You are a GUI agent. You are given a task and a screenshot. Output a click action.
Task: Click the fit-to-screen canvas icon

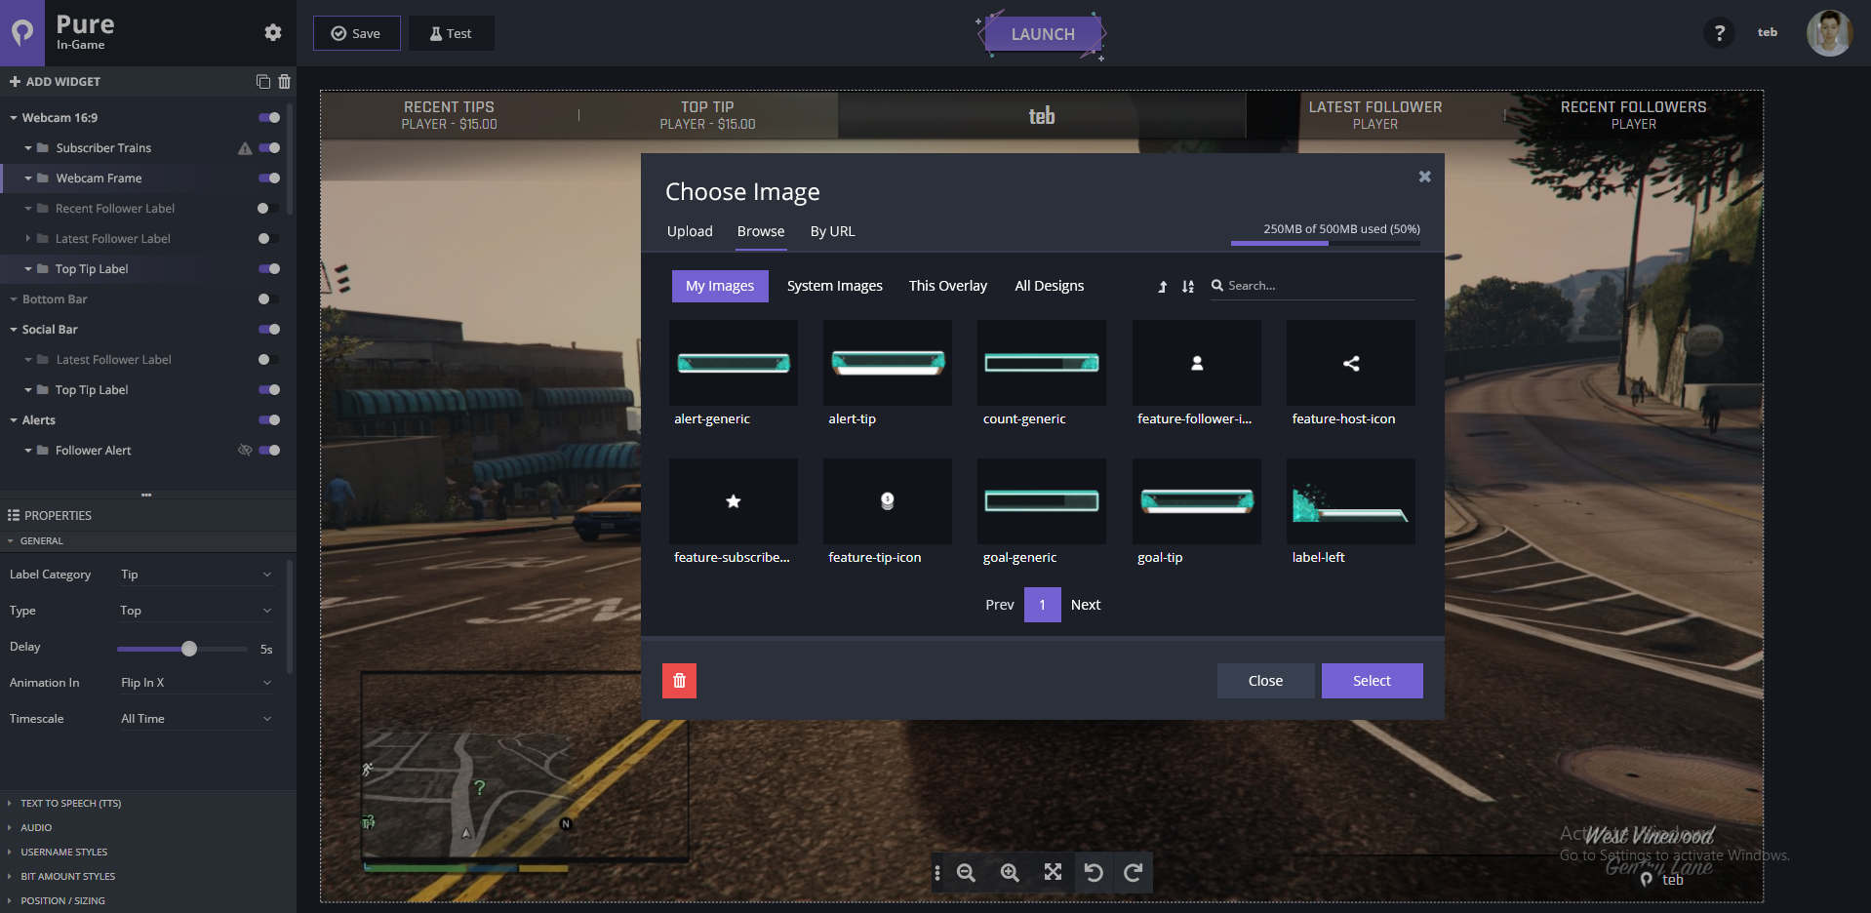click(x=1053, y=872)
